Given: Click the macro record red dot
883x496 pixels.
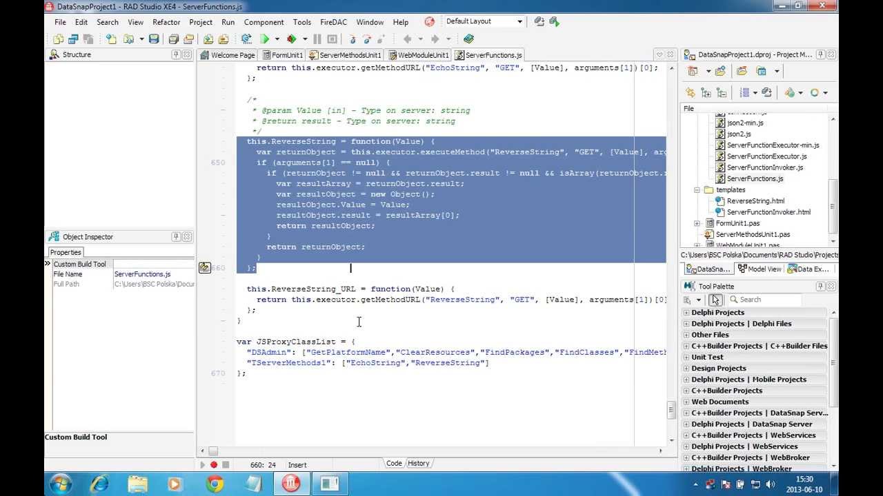Looking at the screenshot, I should point(214,465).
